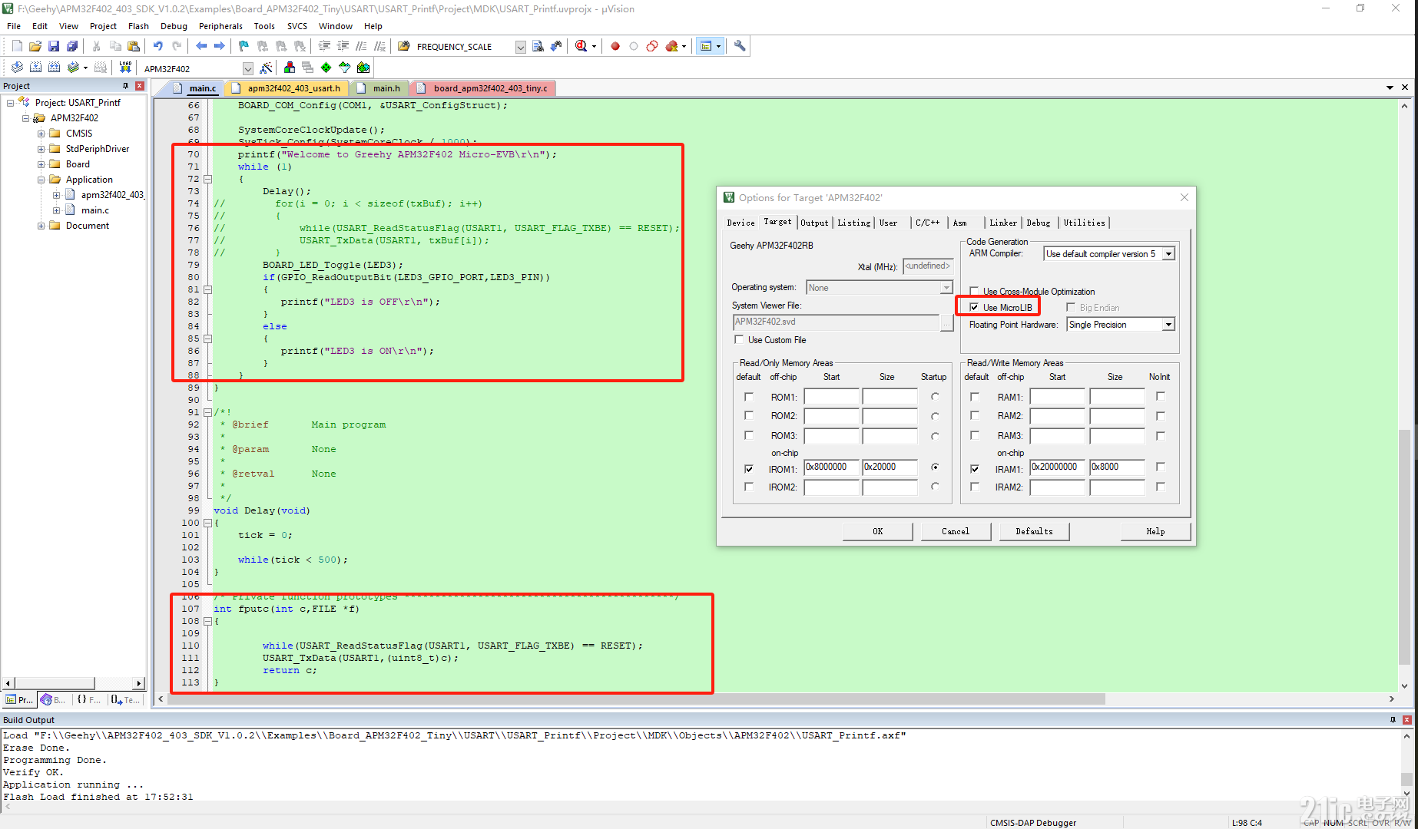Navigate forwards with the blue right arrow
1418x829 pixels.
219,46
